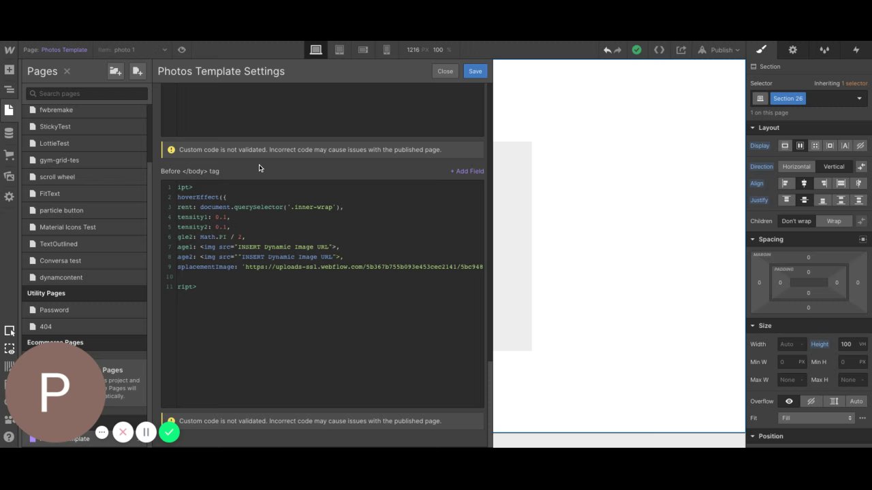The height and width of the screenshot is (490, 872).
Task: Click the Before body tag code editor
Action: click(322, 294)
